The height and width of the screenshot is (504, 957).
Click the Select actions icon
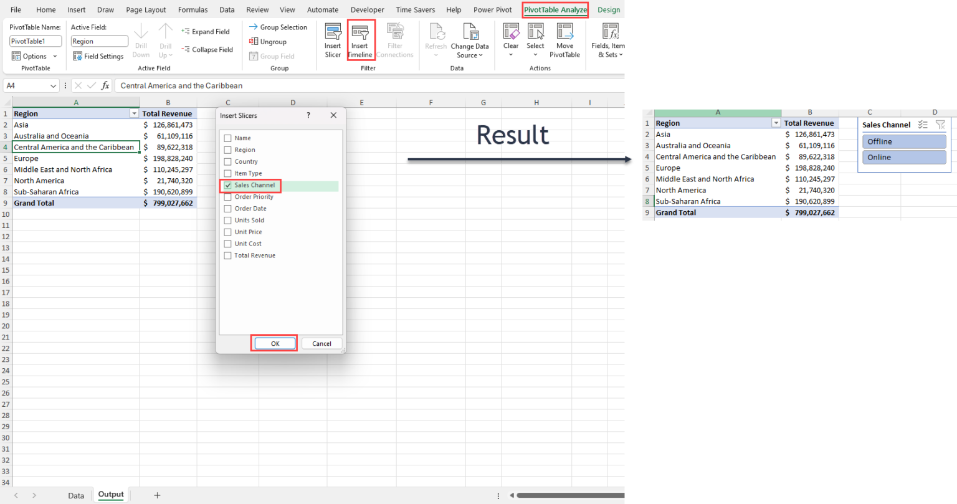535,32
